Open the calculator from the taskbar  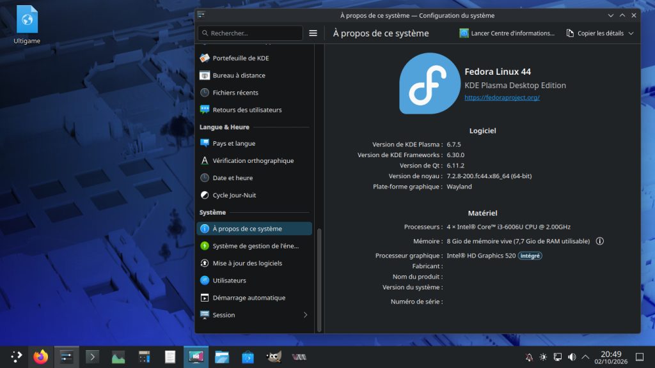coord(144,356)
